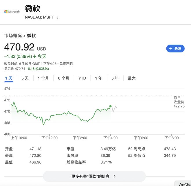Image resolution: width=191 pixels, height=186 pixels.
Task: Click the 市场概况 breadcrumb link
Action: (13, 36)
